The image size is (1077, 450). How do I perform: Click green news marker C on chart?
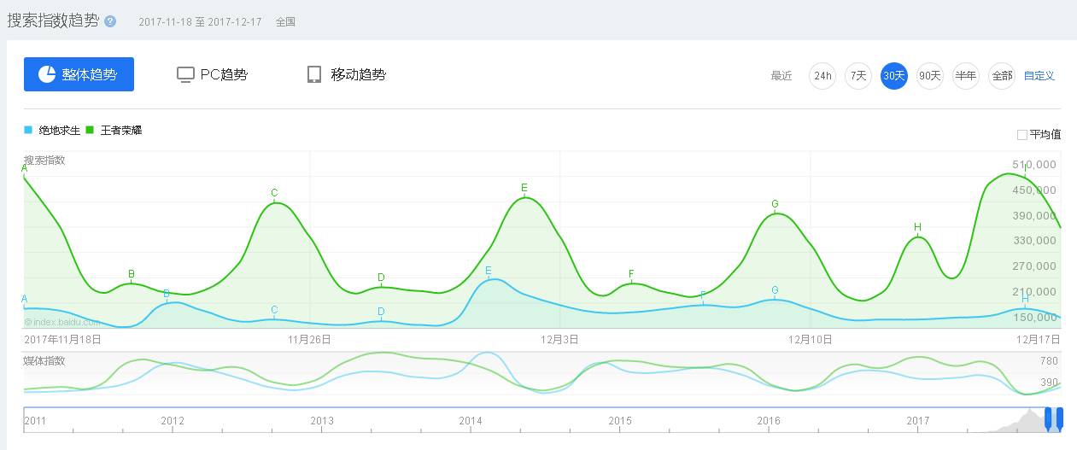[274, 193]
